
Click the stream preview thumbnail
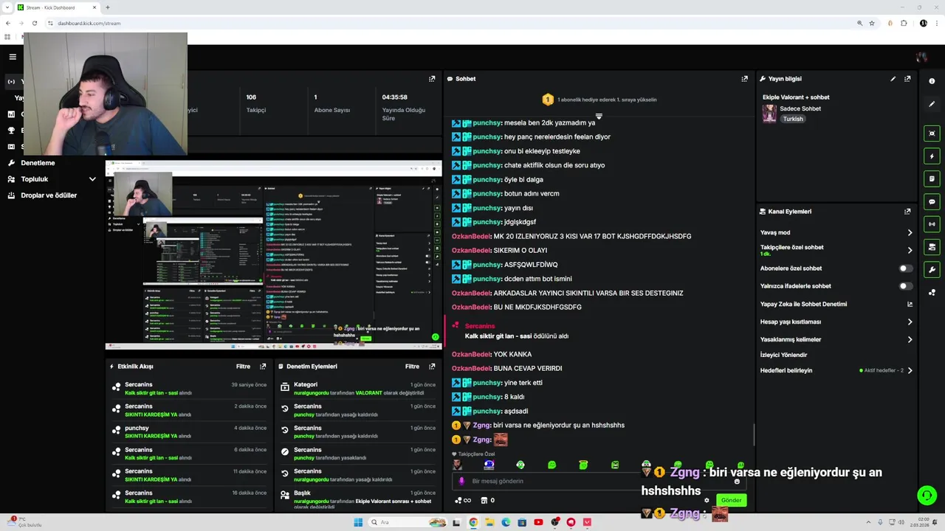tap(273, 254)
